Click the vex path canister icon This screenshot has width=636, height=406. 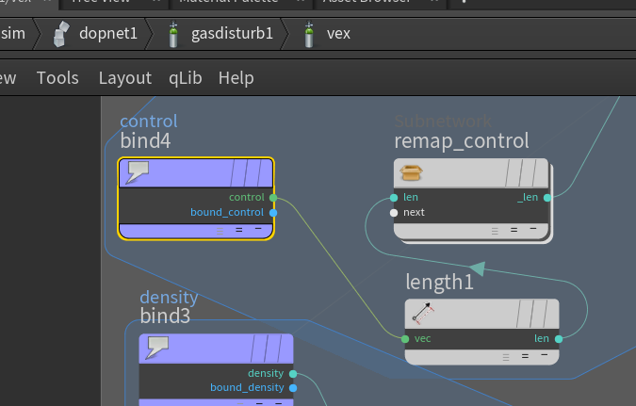tap(309, 34)
